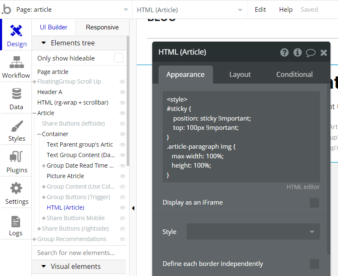Image resolution: width=338 pixels, height=276 pixels.
Task: Toggle Only show hideable checkbox
Action: coord(119,58)
